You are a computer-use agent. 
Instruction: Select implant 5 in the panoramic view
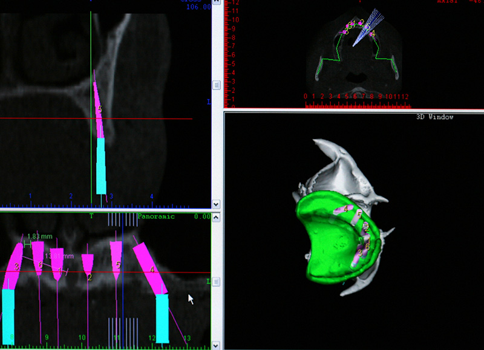click(x=117, y=260)
